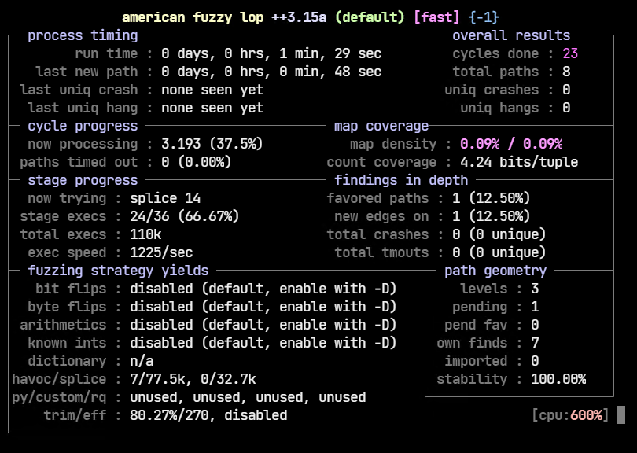Select the 'process timing' section heading
This screenshot has width=637, height=453.
(83, 35)
